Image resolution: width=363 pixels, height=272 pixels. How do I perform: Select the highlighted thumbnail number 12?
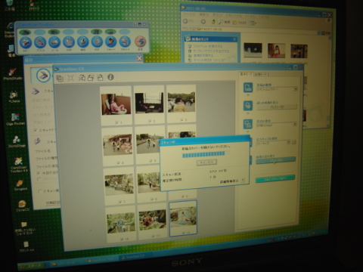[183, 218]
